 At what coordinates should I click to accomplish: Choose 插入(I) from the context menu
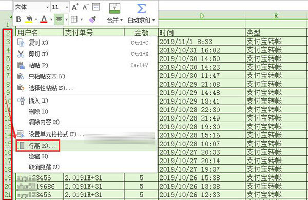[x=85, y=101]
